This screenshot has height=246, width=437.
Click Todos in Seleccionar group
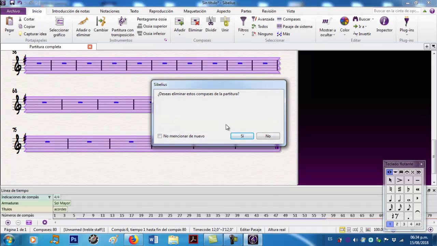click(x=260, y=26)
